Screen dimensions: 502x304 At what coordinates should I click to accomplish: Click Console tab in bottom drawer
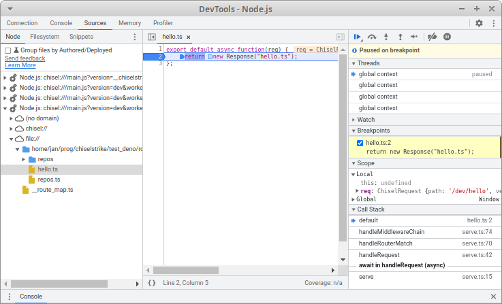[31, 297]
